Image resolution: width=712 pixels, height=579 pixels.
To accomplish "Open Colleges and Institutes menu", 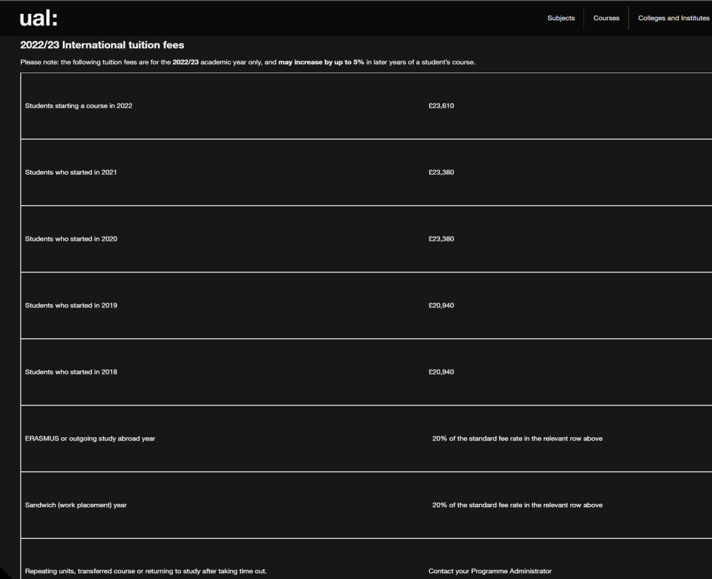I will 673,18.
